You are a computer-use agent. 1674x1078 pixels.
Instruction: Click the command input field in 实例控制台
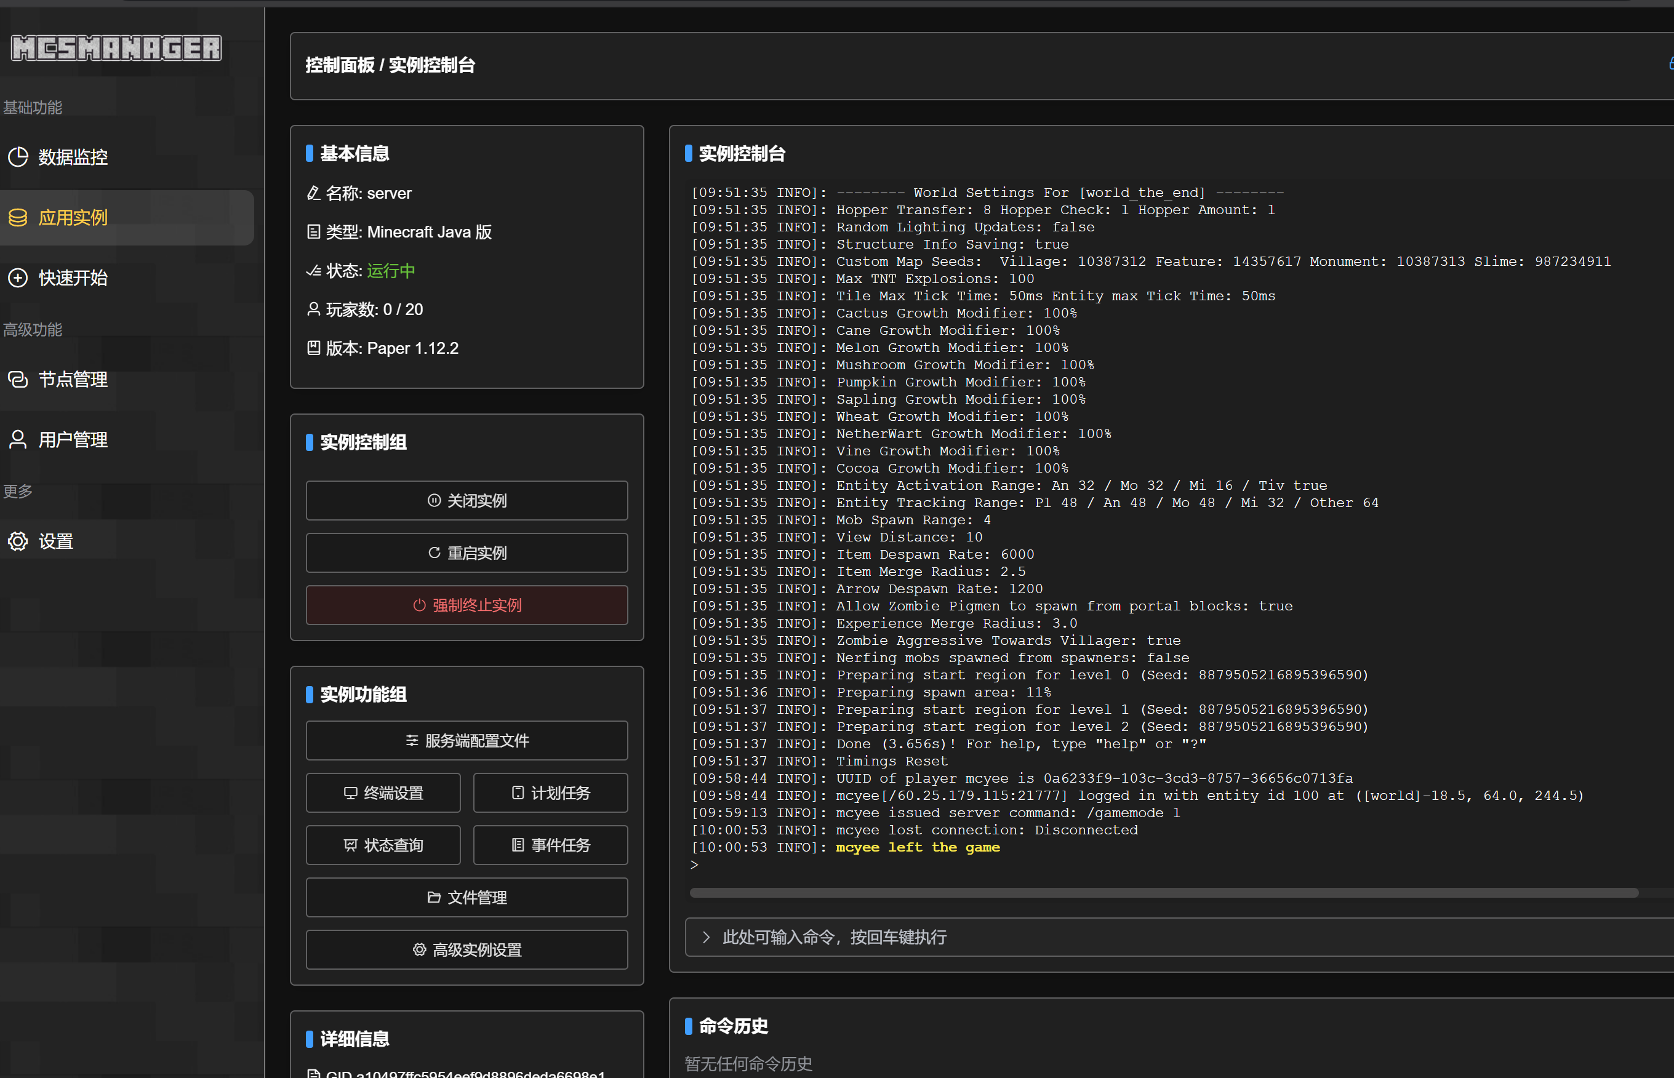[x=1179, y=937]
